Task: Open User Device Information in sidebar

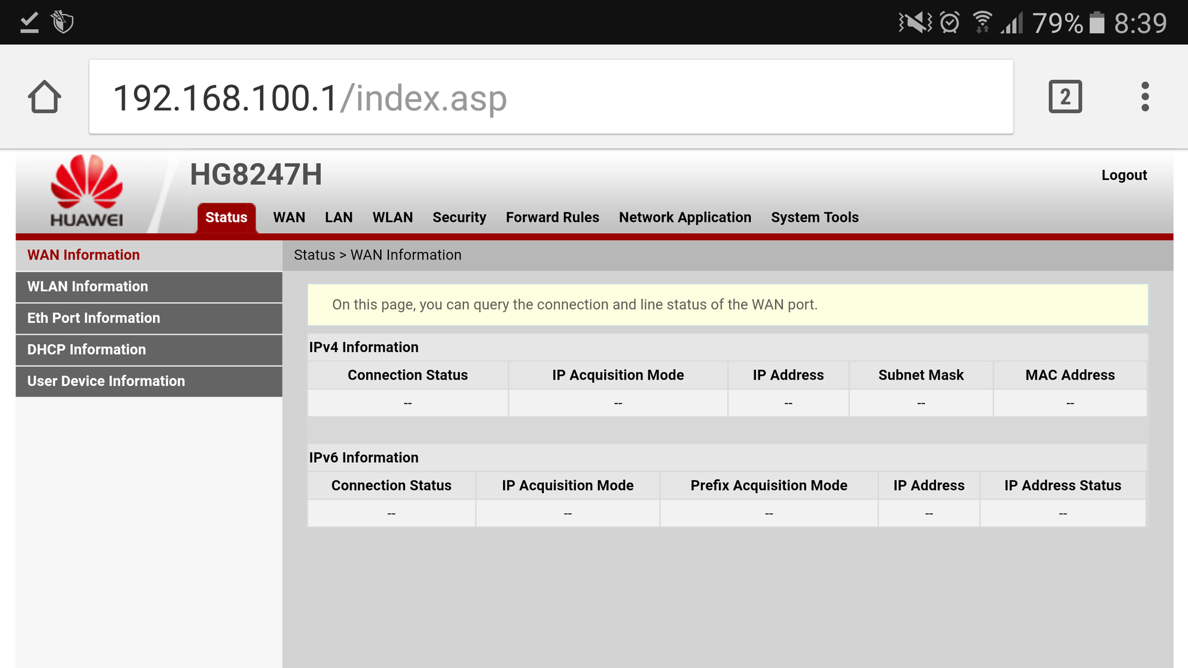Action: coord(149,381)
